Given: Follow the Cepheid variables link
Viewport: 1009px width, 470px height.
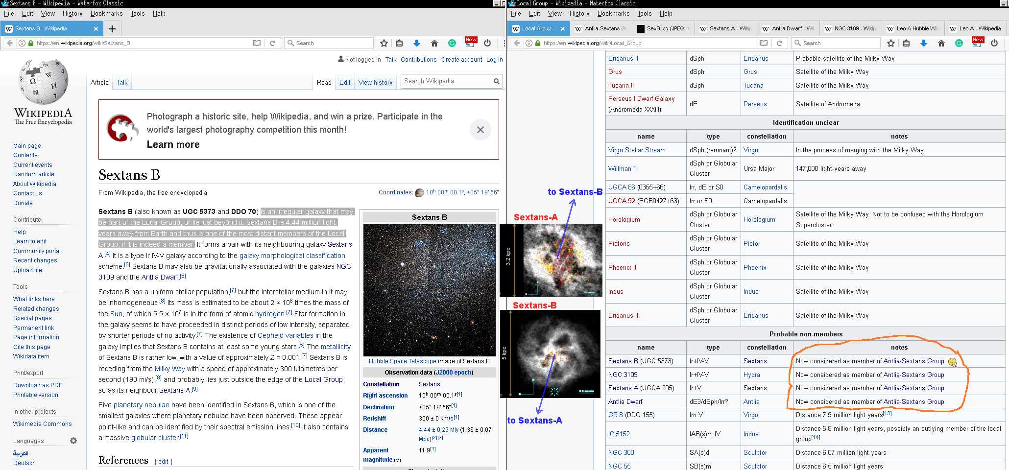Looking at the screenshot, I should click(286, 335).
